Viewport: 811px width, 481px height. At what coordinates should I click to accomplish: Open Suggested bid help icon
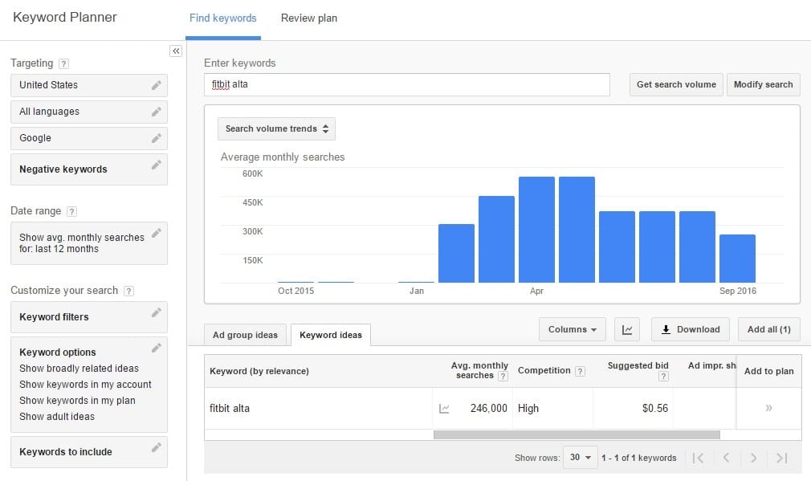click(663, 376)
